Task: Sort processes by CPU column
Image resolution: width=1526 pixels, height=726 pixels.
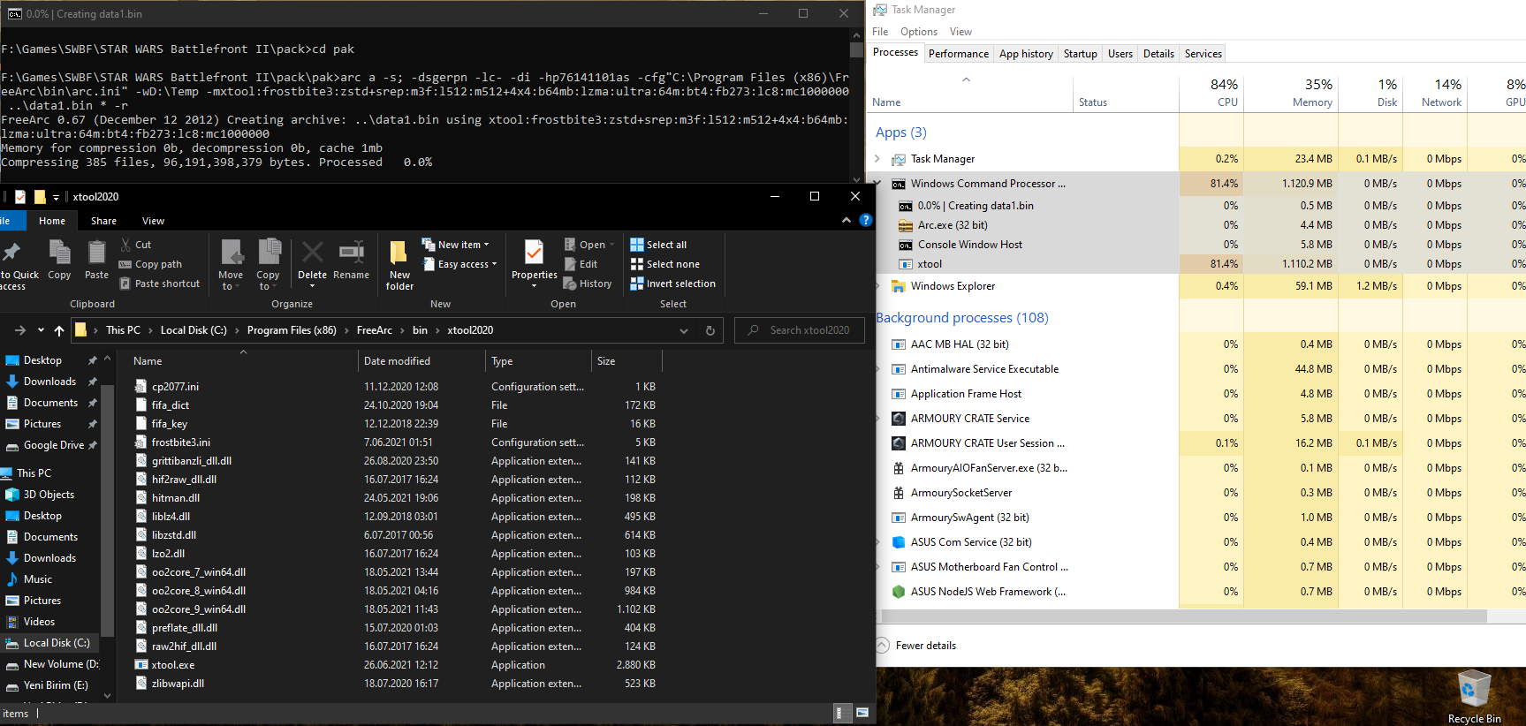Action: (1211, 93)
